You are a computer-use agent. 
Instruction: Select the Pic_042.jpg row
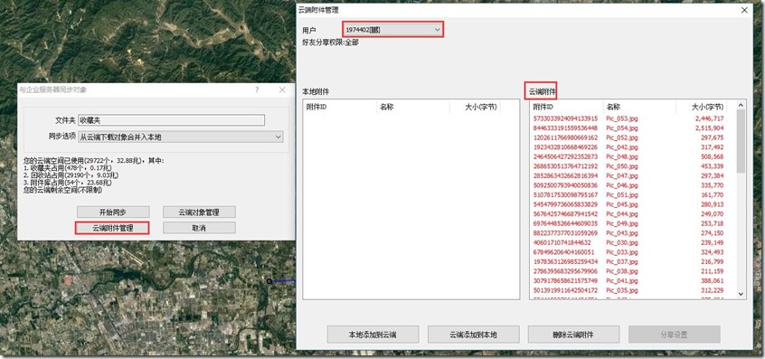point(633,146)
